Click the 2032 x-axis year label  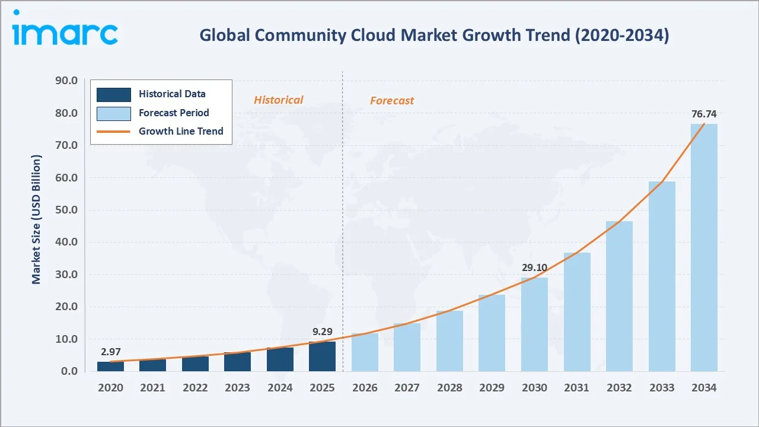[619, 388]
